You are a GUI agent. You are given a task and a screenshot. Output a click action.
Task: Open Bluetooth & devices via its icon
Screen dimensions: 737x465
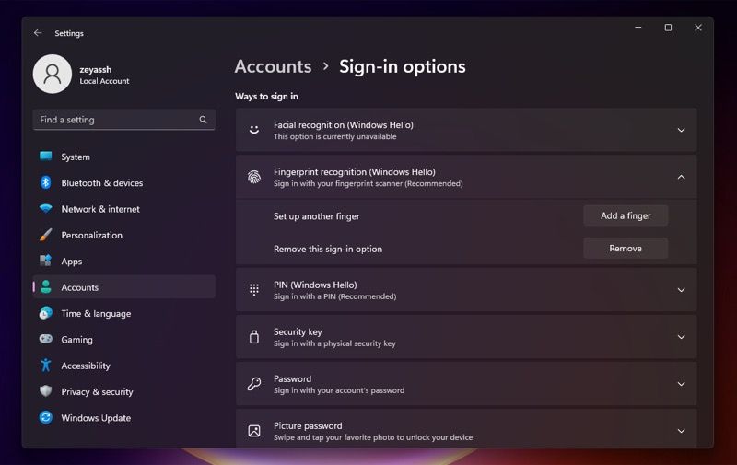point(46,183)
